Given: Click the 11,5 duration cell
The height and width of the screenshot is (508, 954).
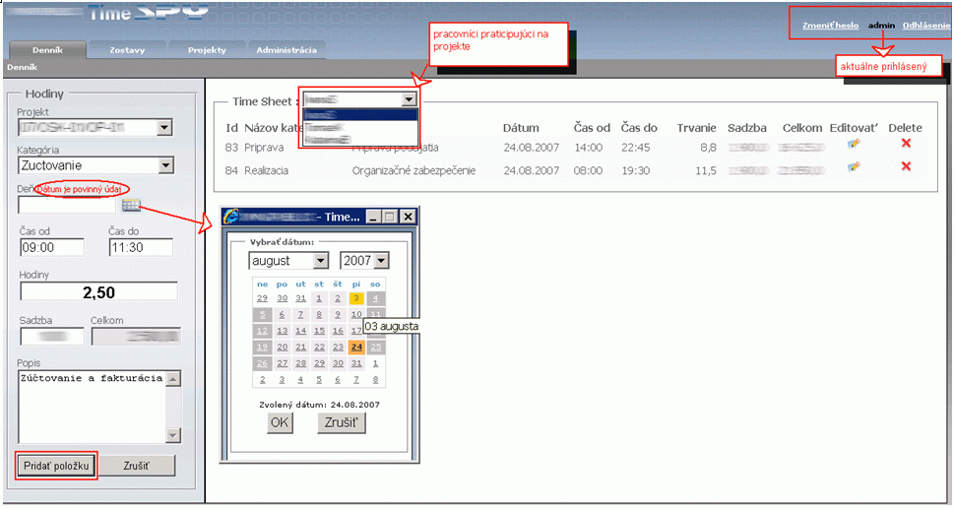Looking at the screenshot, I should coord(706,171).
